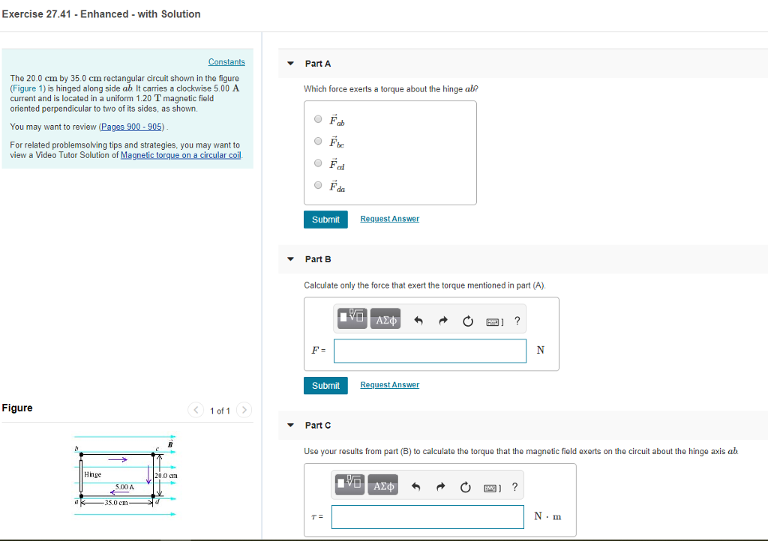Click the help question mark in Part B toolbar

coord(516,318)
